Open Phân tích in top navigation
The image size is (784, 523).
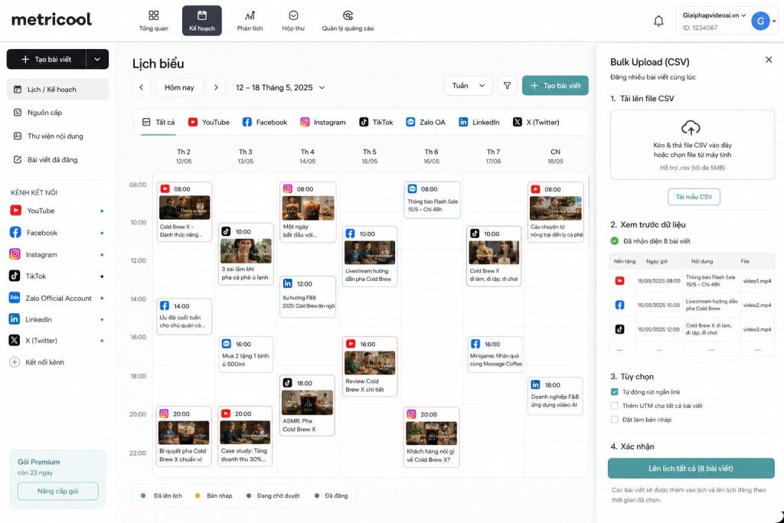[x=250, y=21]
